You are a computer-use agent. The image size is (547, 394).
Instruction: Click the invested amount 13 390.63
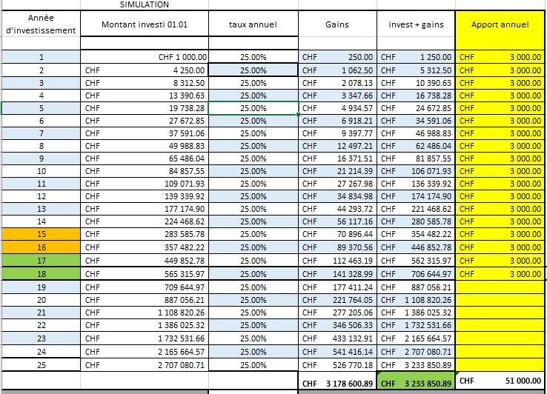click(145, 96)
